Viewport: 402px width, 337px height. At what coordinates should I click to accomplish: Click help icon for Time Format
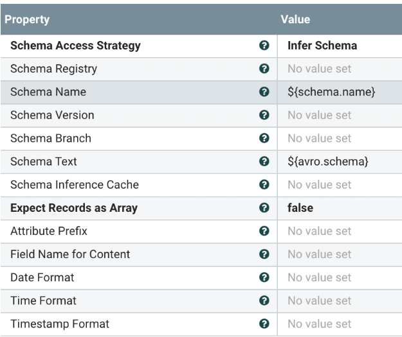[x=264, y=300]
